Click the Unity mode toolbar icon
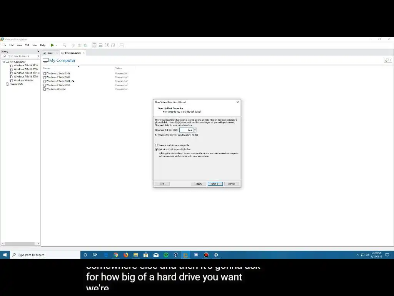 click(113, 45)
